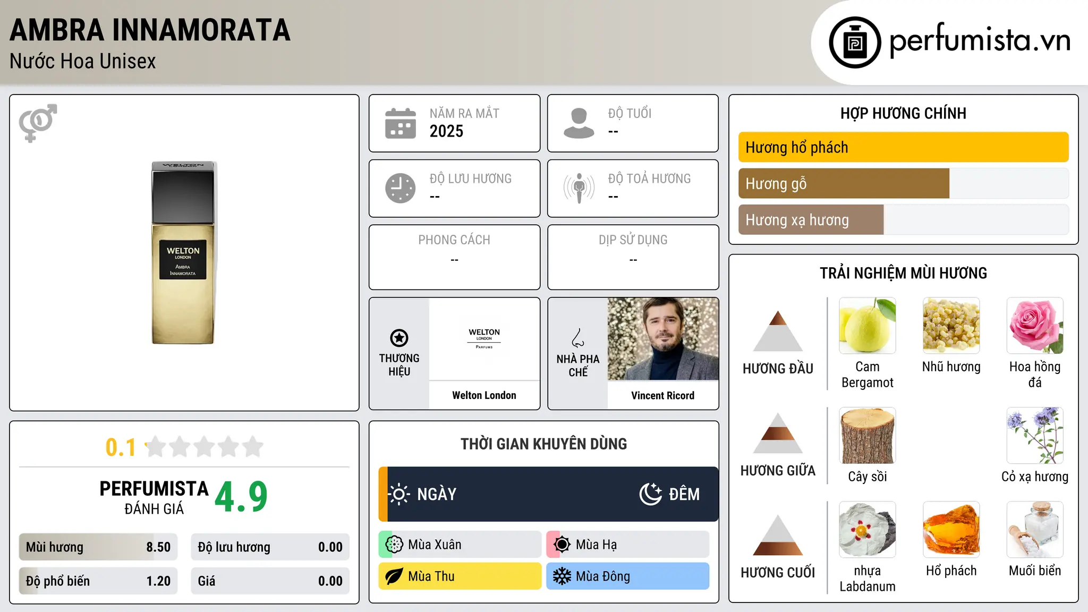The image size is (1088, 612).
Task: Click the HƯƠNG CUỐI label
Action: 778,573
